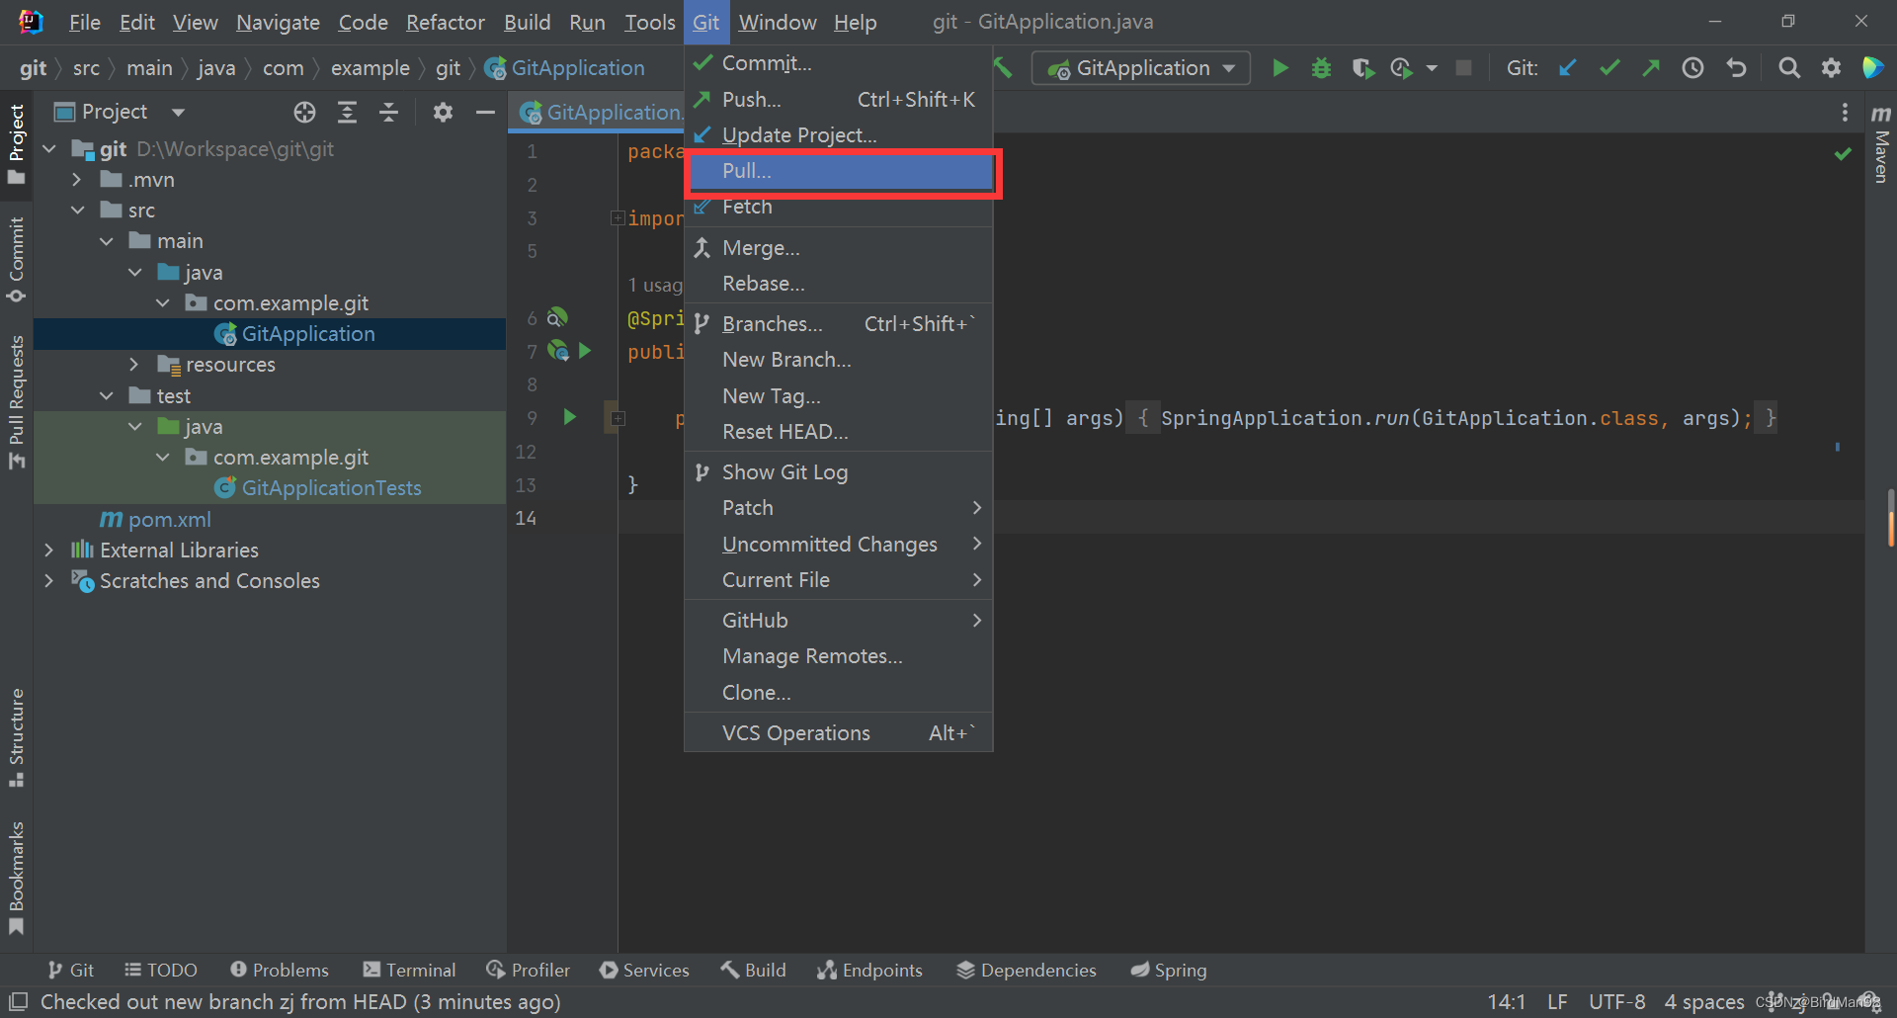
Task: Click the build hammer icon in toolbar
Action: click(x=1004, y=68)
